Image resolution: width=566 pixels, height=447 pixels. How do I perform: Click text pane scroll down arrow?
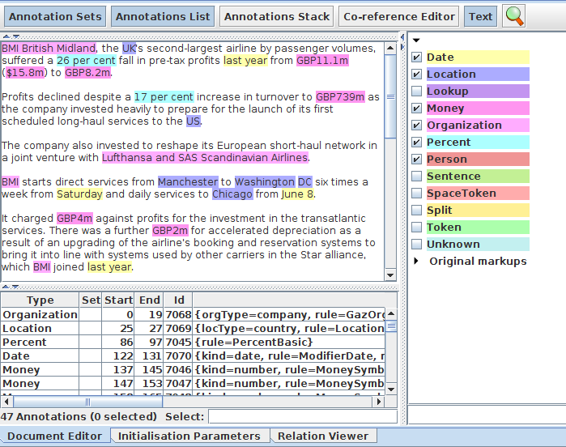(x=390, y=275)
